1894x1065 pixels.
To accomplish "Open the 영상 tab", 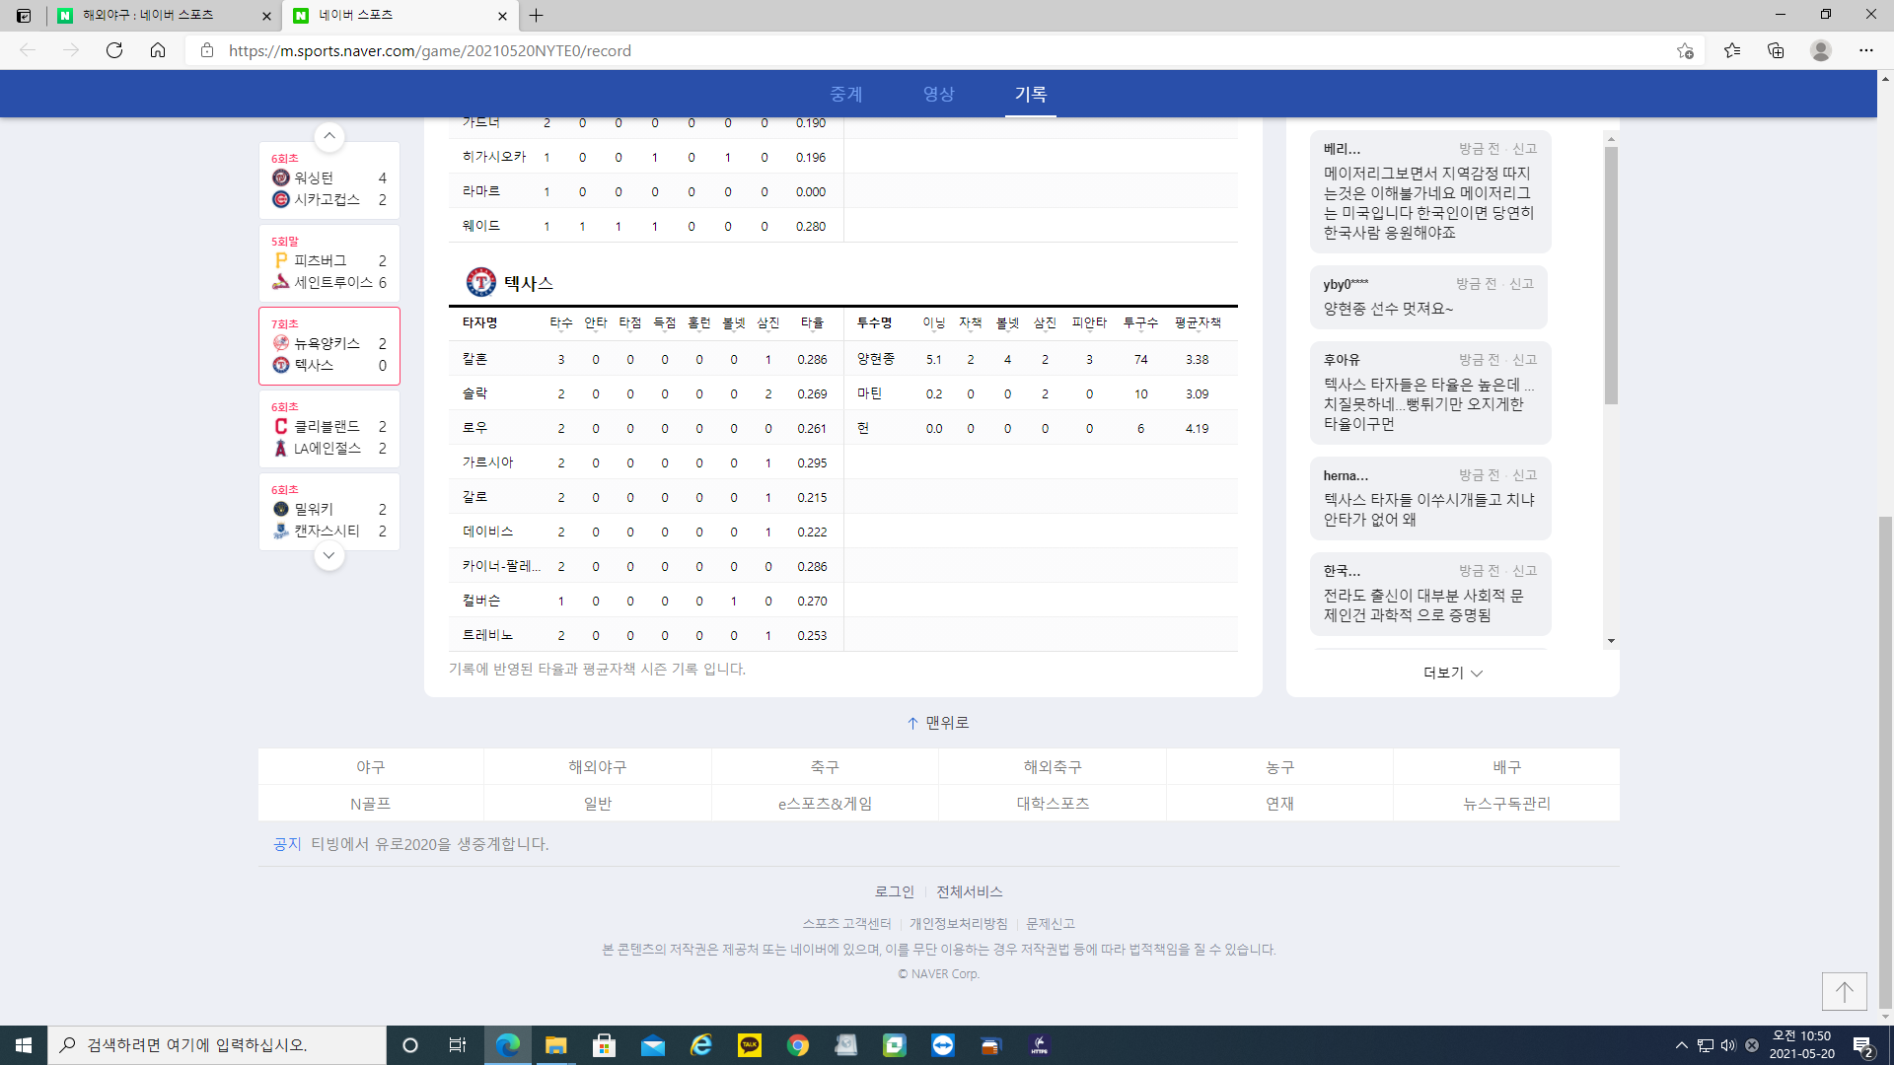I will pyautogui.click(x=939, y=95).
